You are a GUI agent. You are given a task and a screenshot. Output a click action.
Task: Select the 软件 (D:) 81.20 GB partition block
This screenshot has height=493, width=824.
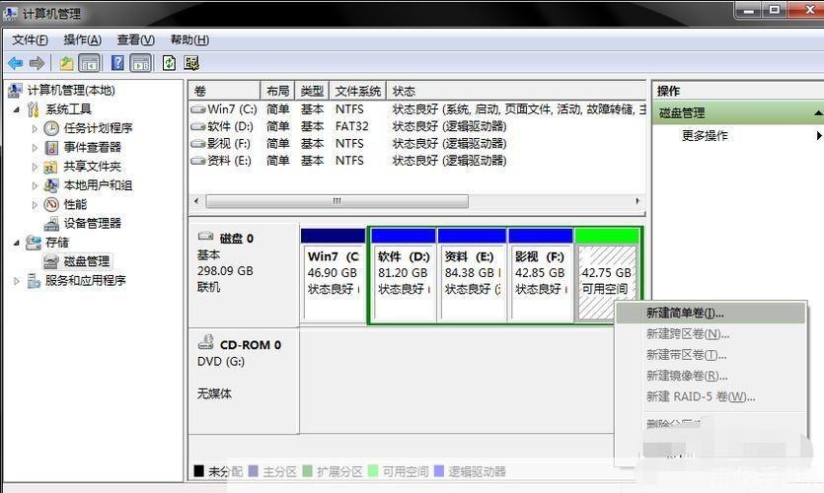pos(404,274)
